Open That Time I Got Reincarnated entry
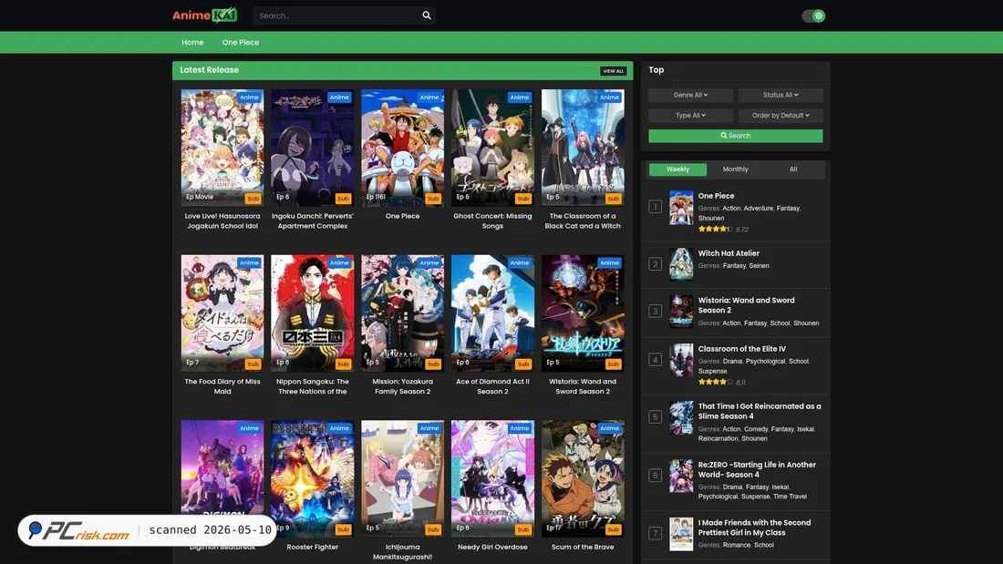 pyautogui.click(x=760, y=411)
